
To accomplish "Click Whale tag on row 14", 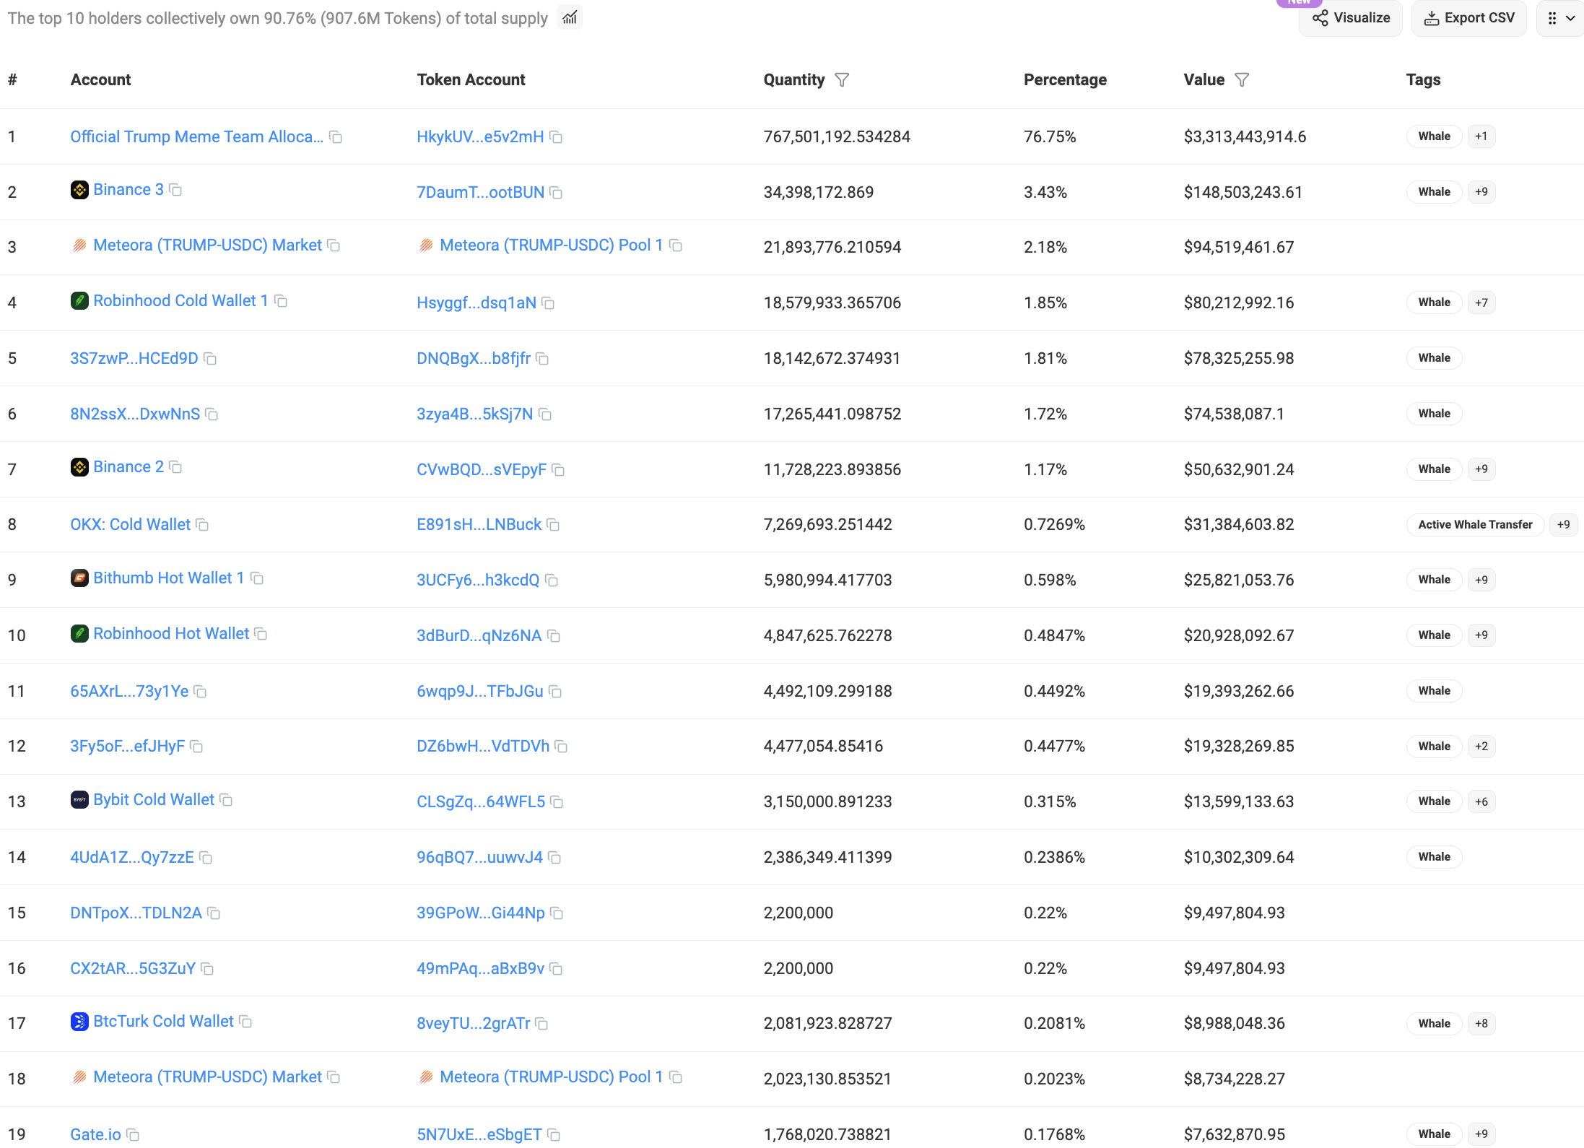I will 1434,857.
